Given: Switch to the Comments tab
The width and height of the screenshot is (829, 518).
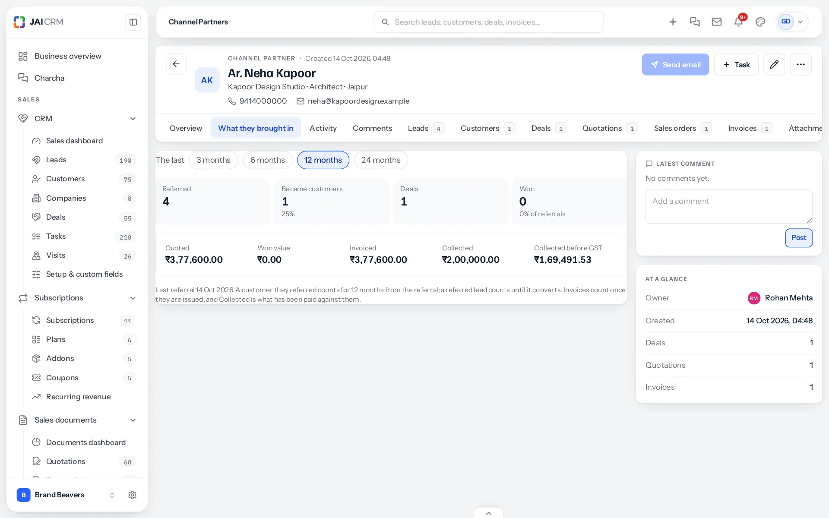Looking at the screenshot, I should 372,128.
